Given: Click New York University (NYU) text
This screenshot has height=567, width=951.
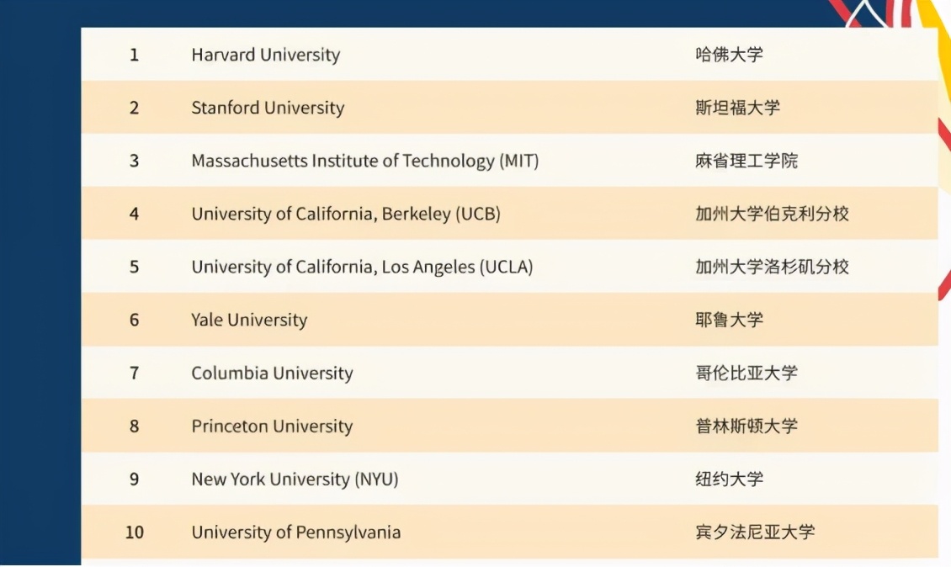Looking at the screenshot, I should (295, 479).
